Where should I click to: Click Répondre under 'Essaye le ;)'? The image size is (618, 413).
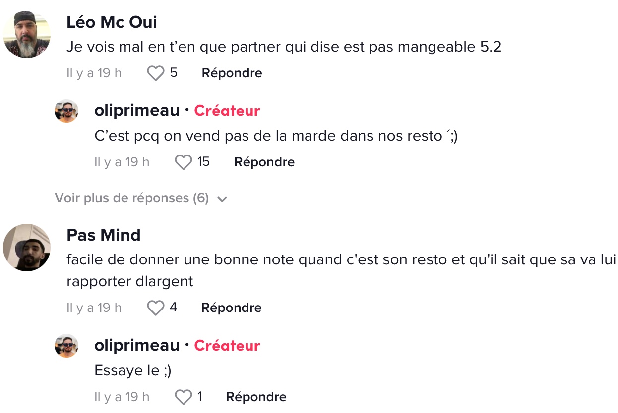point(256,397)
